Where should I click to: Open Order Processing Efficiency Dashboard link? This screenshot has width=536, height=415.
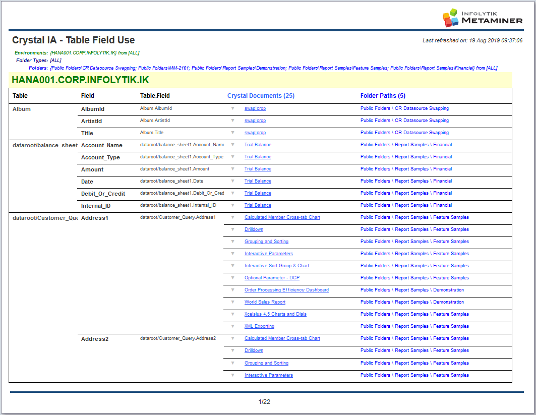coord(286,290)
